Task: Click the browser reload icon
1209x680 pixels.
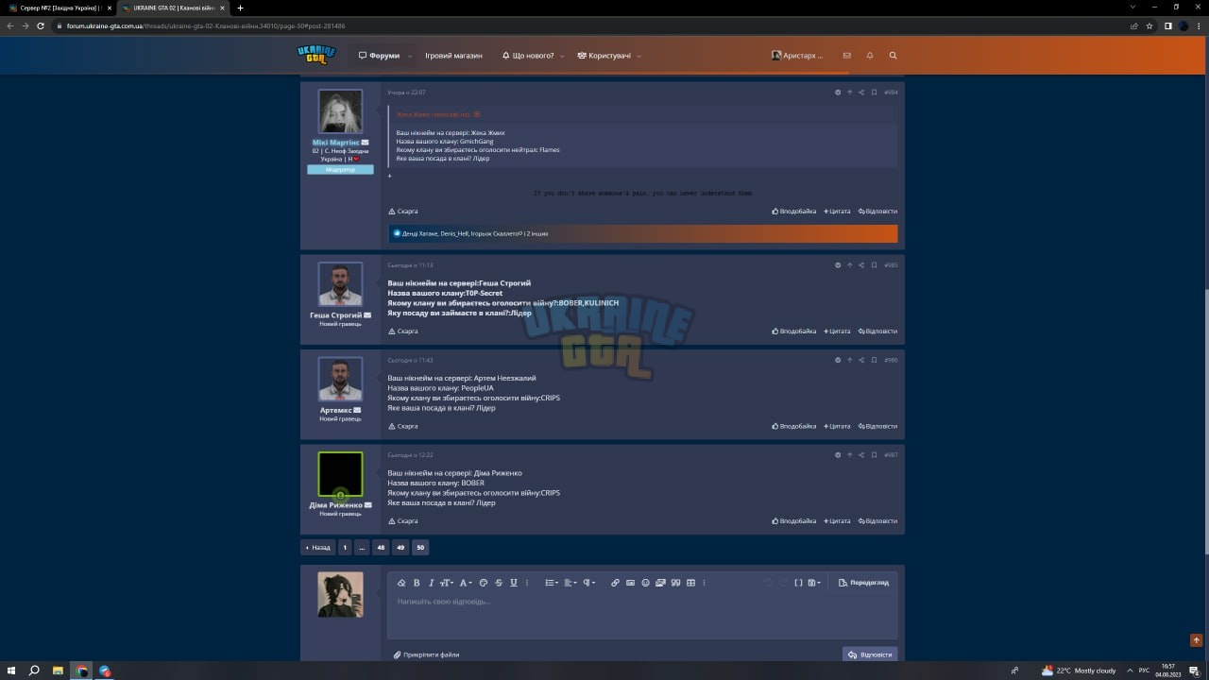Action: pyautogui.click(x=41, y=25)
